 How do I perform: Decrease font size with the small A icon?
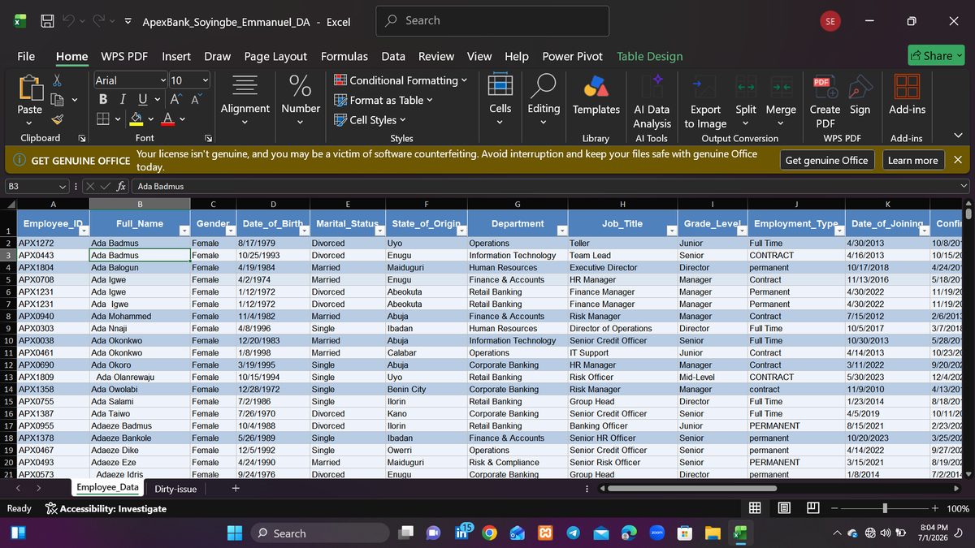point(196,100)
